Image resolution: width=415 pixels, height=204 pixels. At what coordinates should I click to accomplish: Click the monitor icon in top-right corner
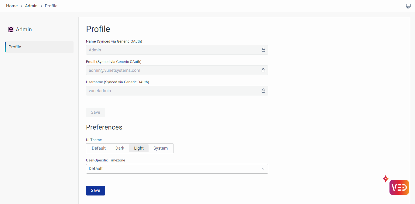[408, 6]
